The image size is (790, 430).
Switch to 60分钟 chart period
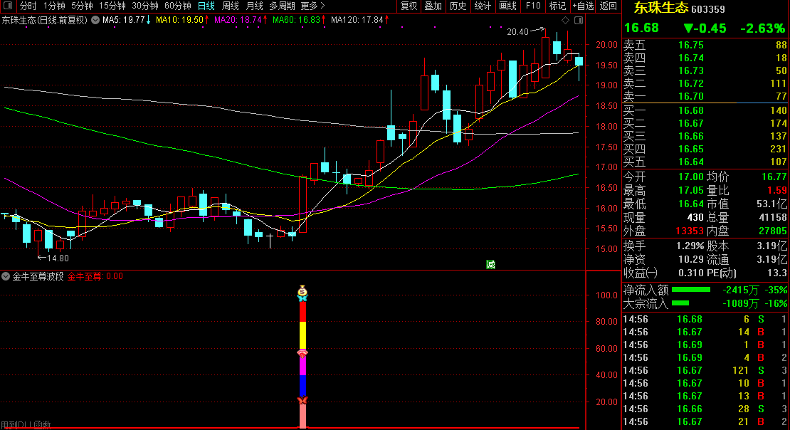177,6
